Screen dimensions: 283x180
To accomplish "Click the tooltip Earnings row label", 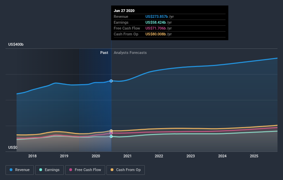I will click(121, 22).
